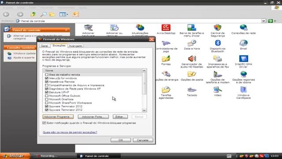282x159 pixels.
Task: Click the address bar field
Action: click(x=138, y=21)
